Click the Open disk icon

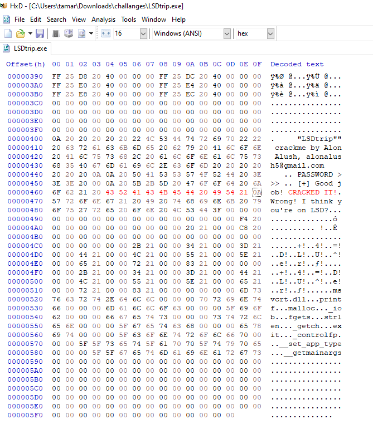pos(69,33)
